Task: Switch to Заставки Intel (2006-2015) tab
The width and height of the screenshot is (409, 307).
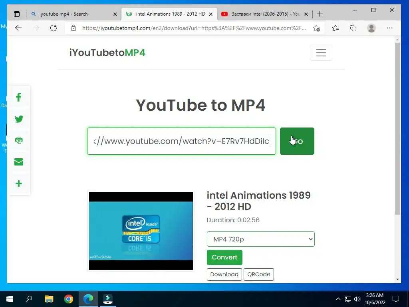Action: 265,14
